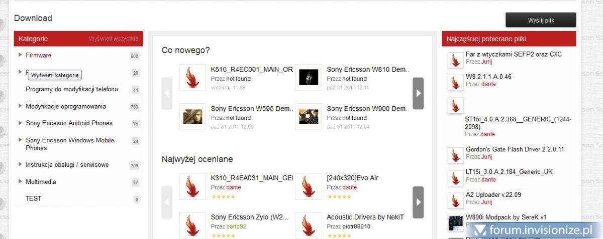The width and height of the screenshot is (603, 239).
Task: Click flame icon of Gordon's Gate Flash Driver
Action: pos(456,155)
